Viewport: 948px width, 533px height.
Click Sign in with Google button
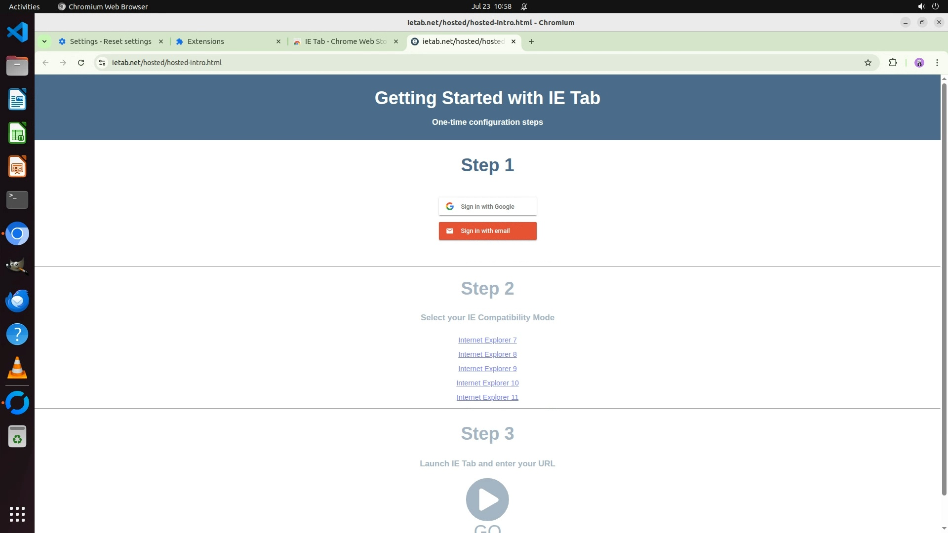487,206
